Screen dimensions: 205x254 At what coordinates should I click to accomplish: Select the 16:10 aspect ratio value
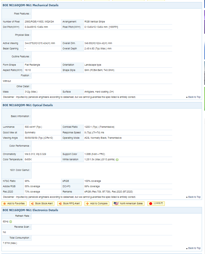click(x=28, y=70)
